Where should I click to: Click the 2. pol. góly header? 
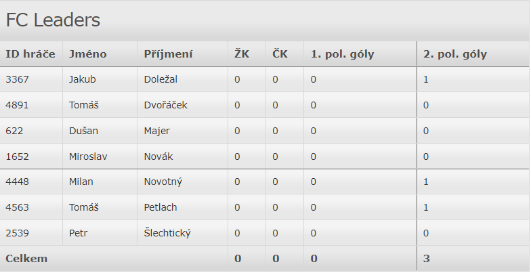click(455, 54)
